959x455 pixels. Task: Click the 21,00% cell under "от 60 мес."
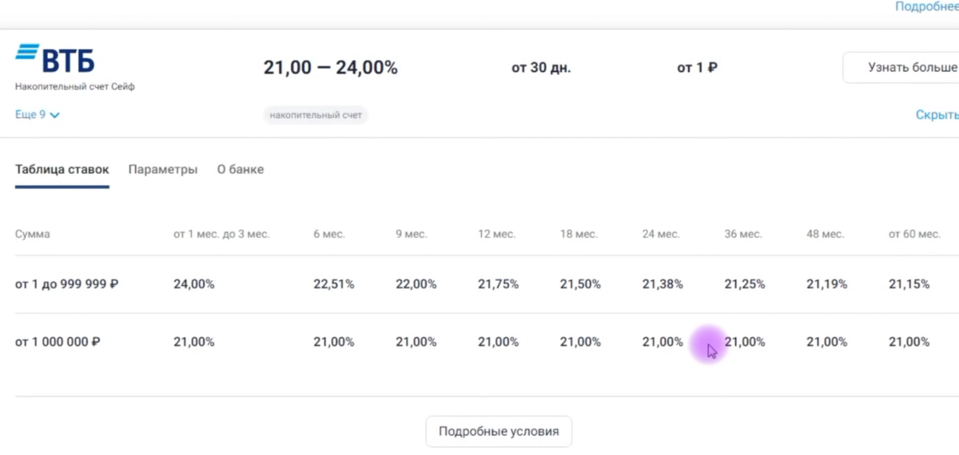pyautogui.click(x=909, y=342)
